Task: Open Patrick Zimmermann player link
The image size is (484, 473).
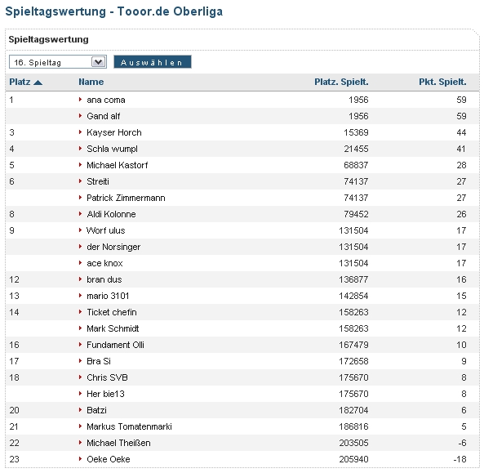Action: pyautogui.click(x=126, y=198)
